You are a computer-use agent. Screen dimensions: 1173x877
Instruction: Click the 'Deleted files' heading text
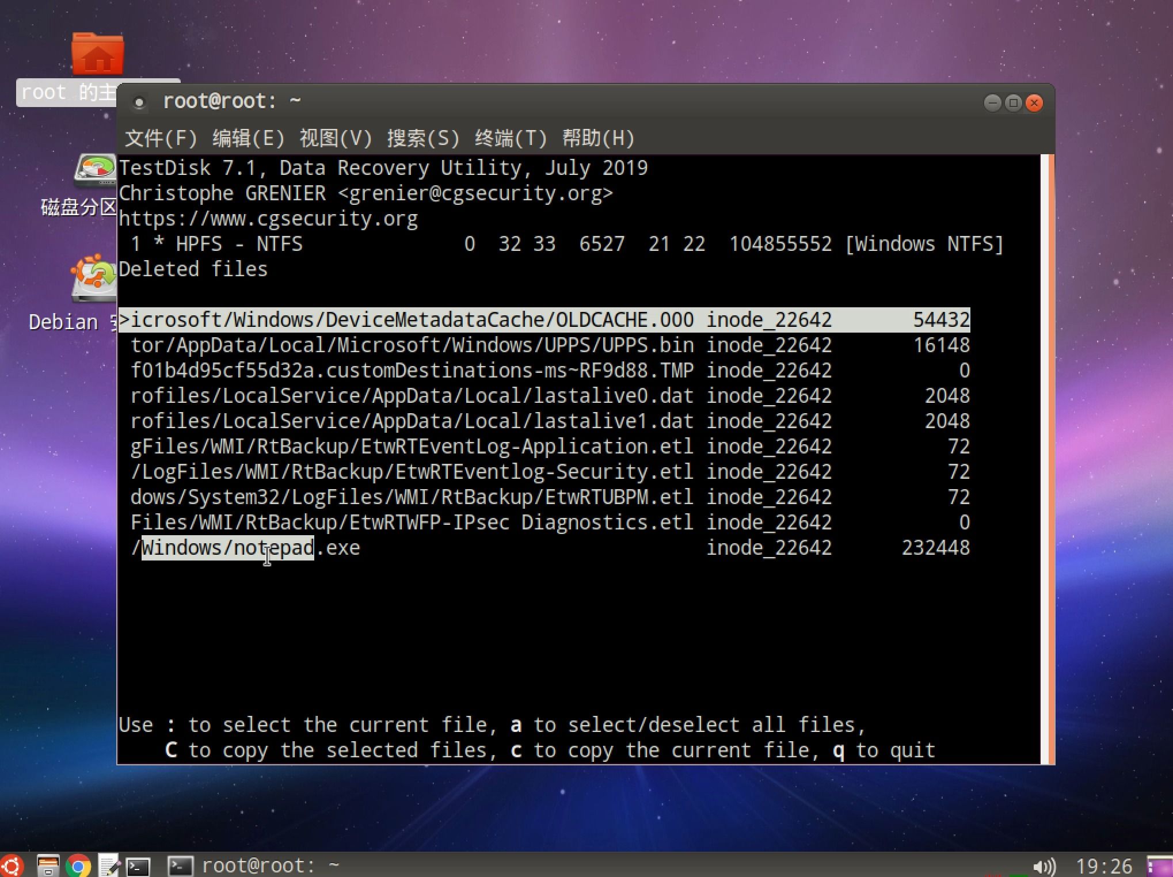point(193,269)
